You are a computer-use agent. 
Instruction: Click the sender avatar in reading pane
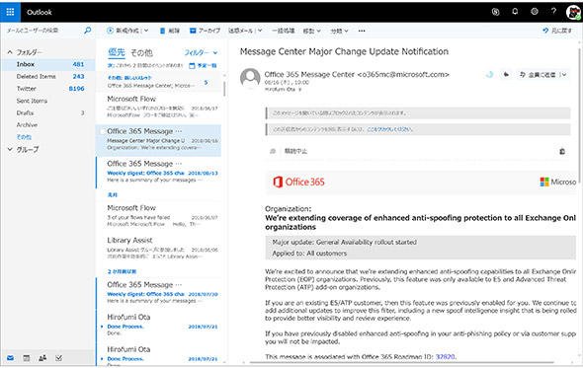[250, 78]
